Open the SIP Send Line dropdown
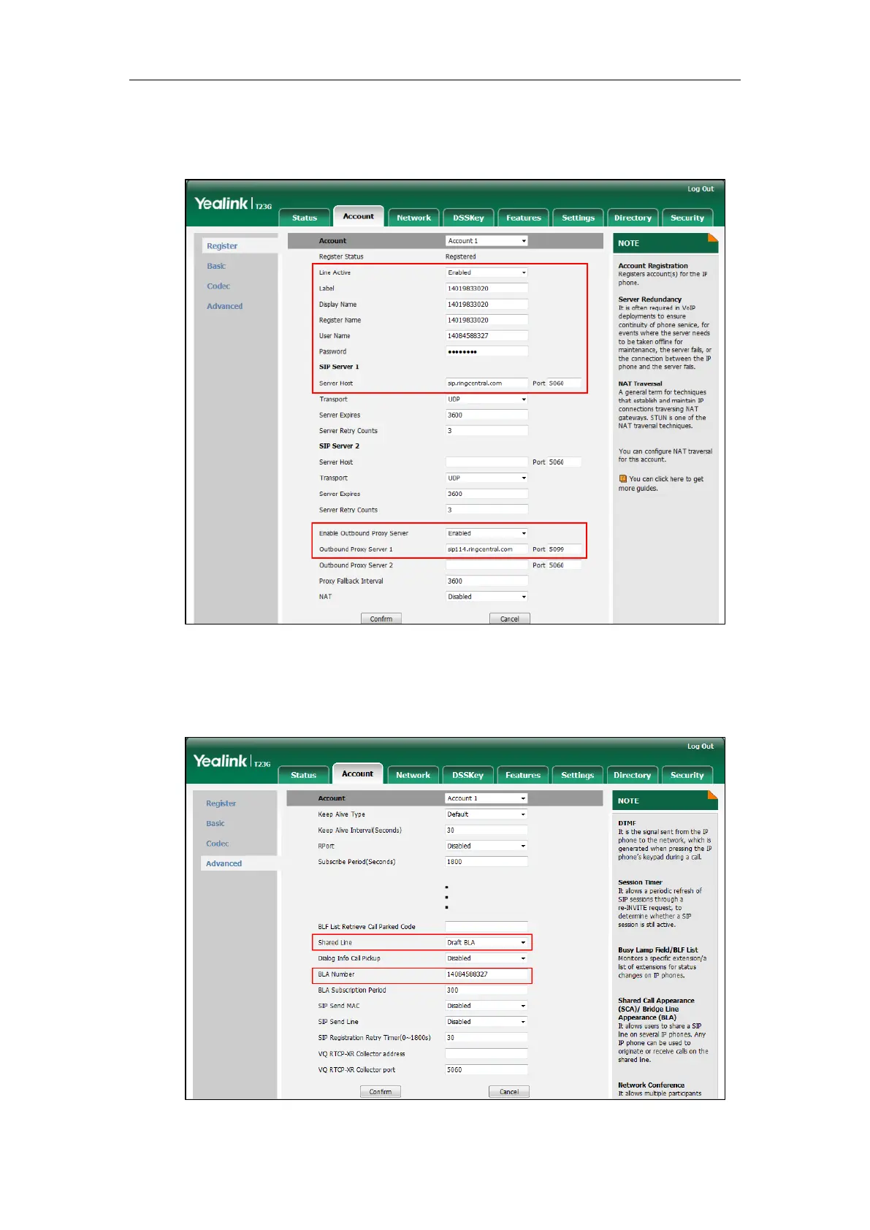This screenshot has height=1230, width=870. [486, 1022]
